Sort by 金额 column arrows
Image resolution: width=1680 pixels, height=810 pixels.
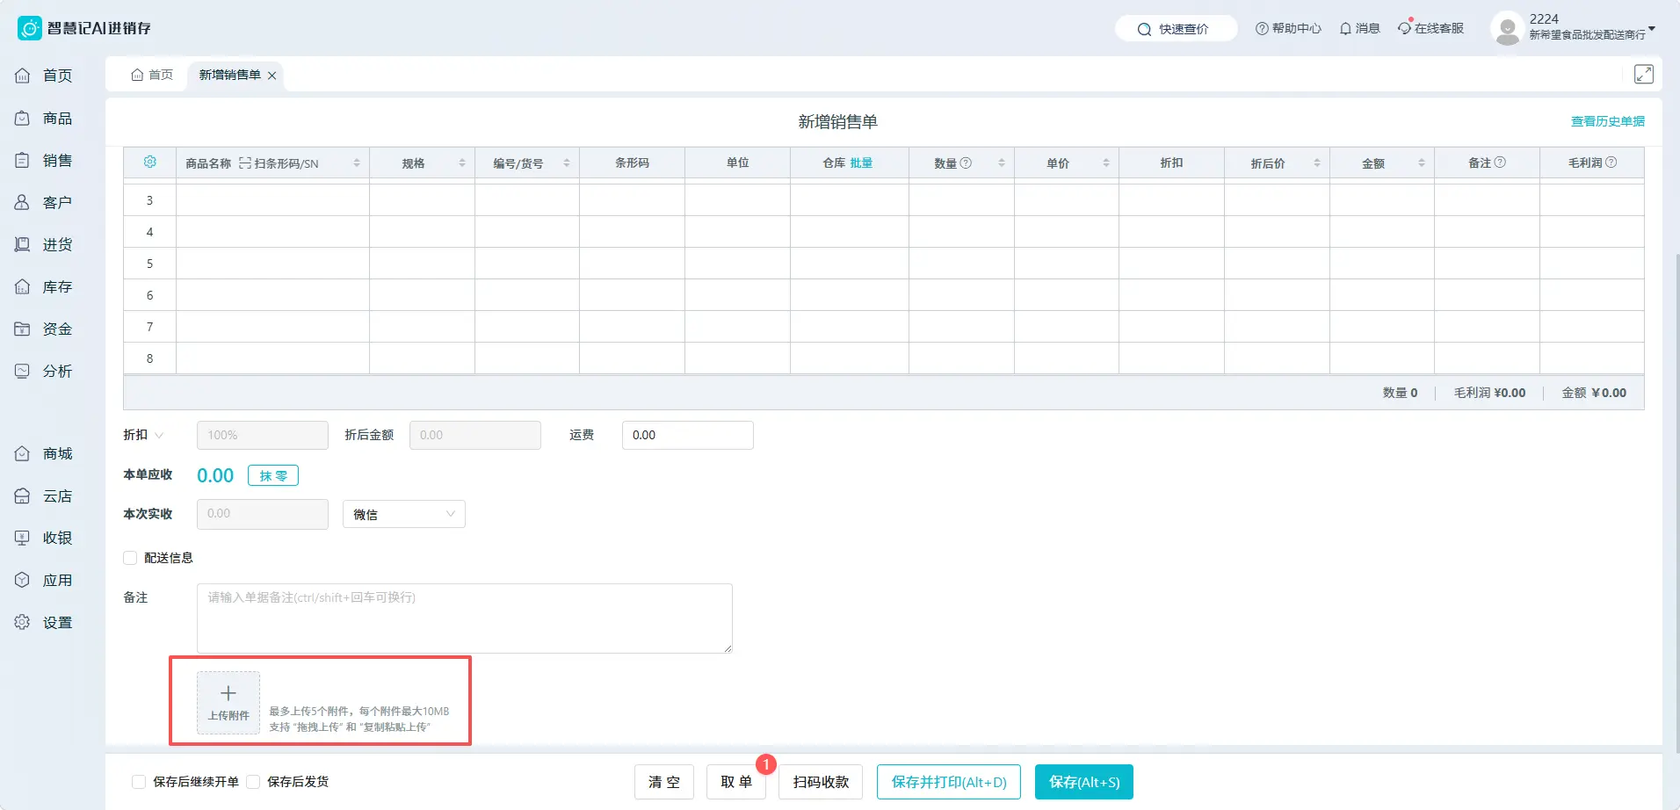1422,163
